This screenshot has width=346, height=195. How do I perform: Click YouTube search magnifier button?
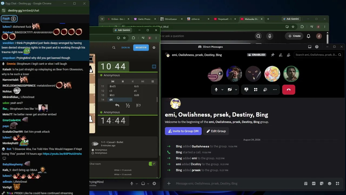(x=258, y=36)
